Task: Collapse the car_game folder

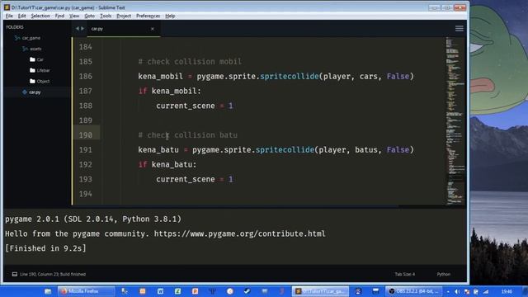Action: pos(17,38)
